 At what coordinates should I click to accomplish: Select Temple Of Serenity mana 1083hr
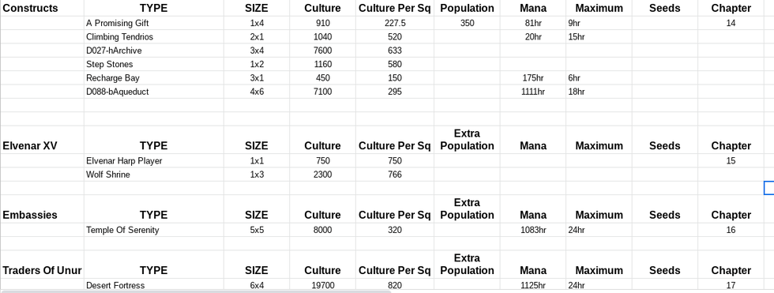tap(533, 230)
